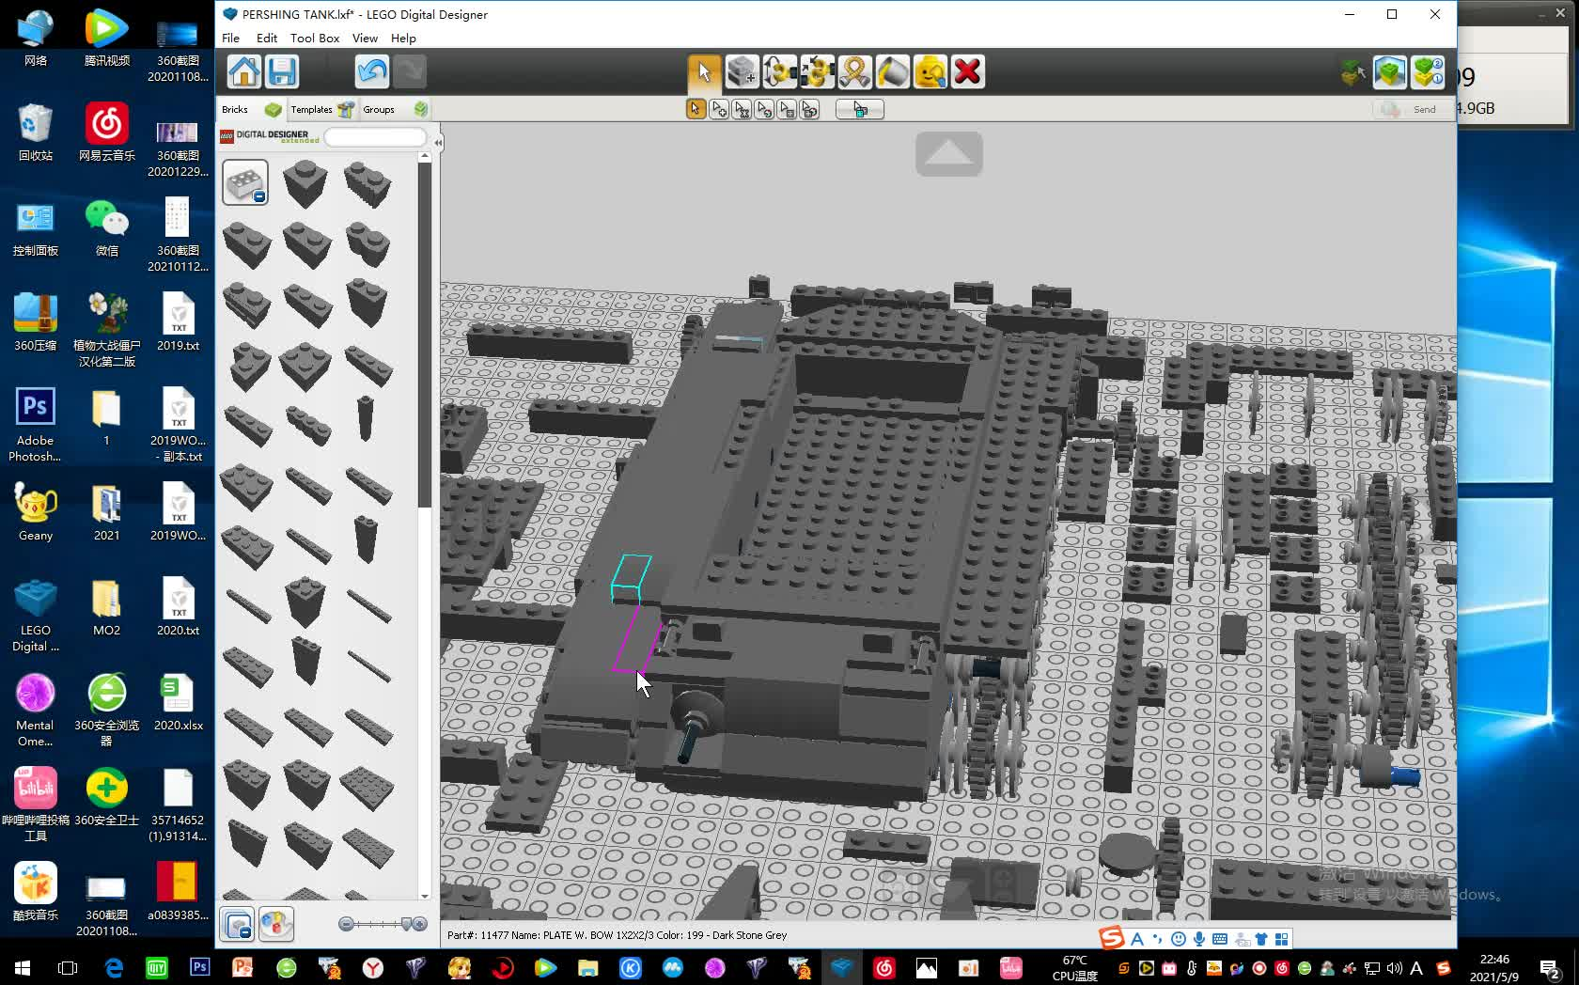Choose the connected select sub-tool
The width and height of the screenshot is (1579, 985).
coord(742,110)
